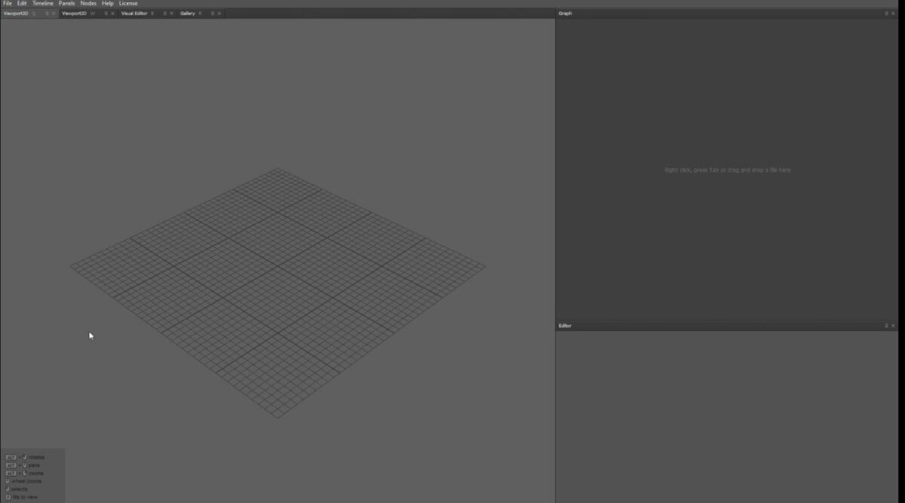
Task: Open the License menu
Action: pyautogui.click(x=127, y=3)
